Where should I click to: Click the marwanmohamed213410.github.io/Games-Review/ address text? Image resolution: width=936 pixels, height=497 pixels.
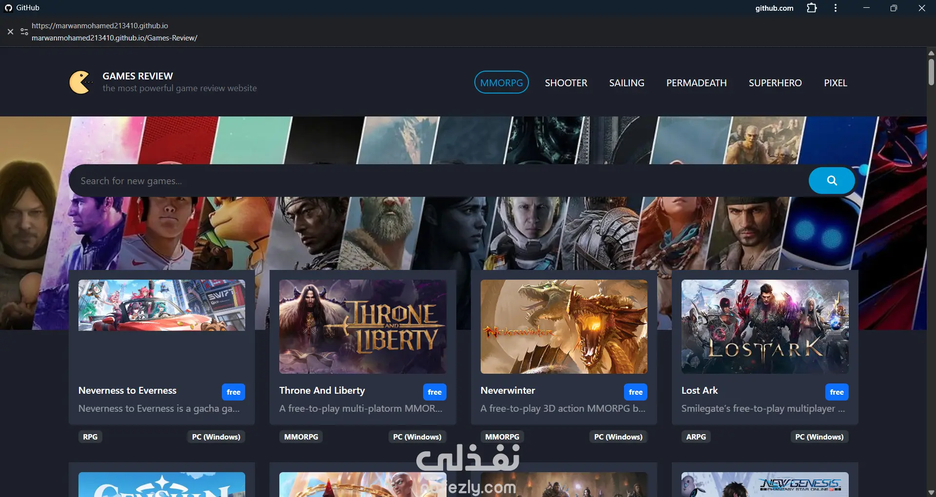point(115,38)
